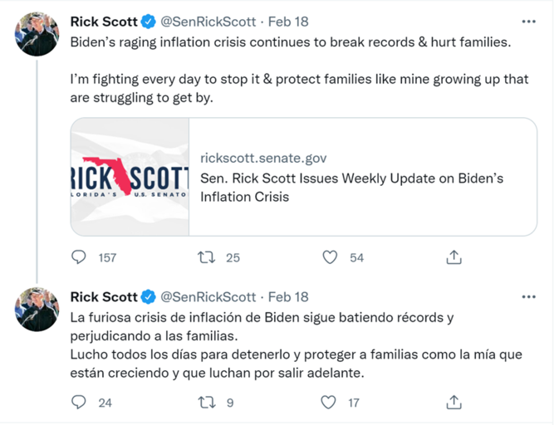The image size is (554, 425).
Task: Click the Feb 18 timestamp on first tweet
Action: [x=288, y=22]
